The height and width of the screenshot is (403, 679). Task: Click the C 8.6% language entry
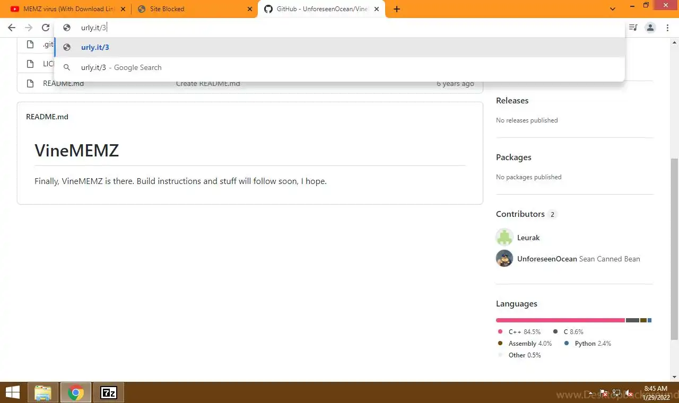(568, 332)
